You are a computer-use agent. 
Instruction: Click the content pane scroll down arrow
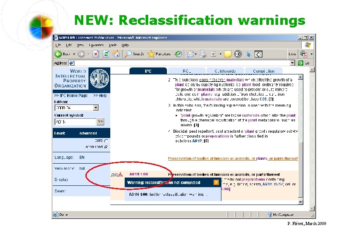[300, 202]
